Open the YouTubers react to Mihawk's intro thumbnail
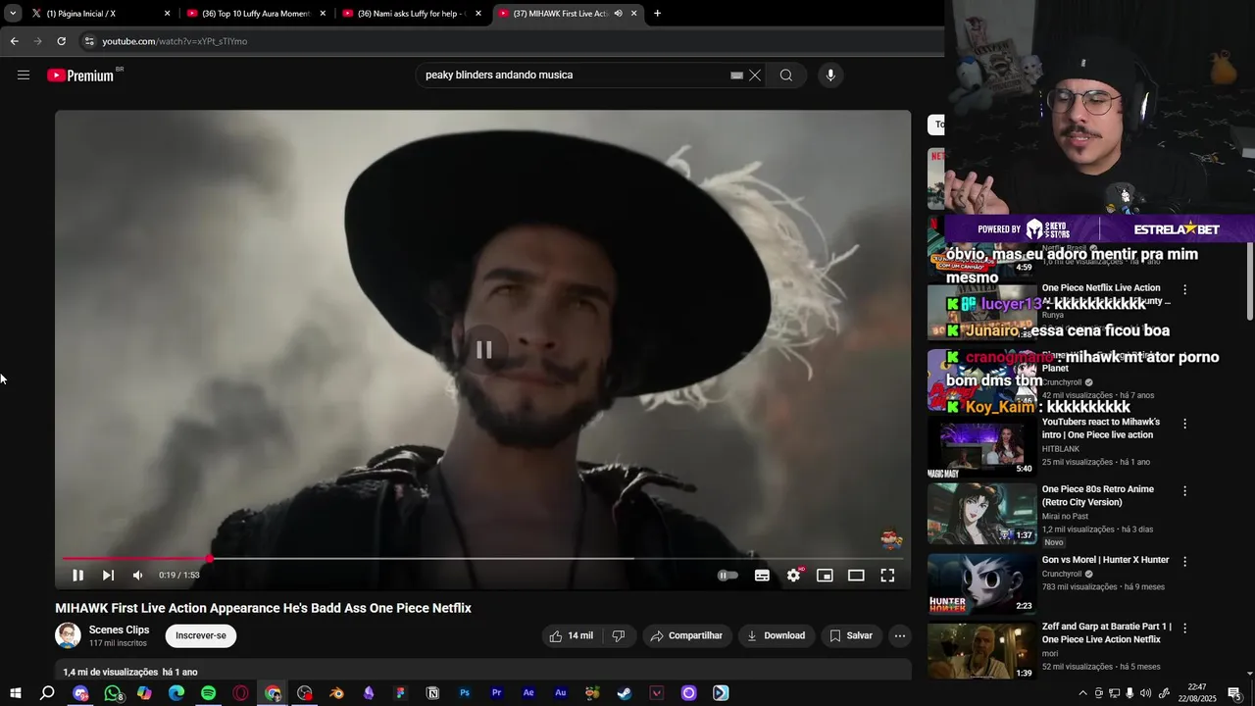Image resolution: width=1255 pixels, height=706 pixels. (x=981, y=447)
